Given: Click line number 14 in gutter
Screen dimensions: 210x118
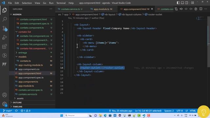Looking at the screenshot, I should tap(62, 68).
